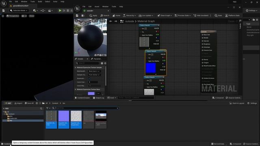The image size is (260, 146).
Task: Click the browse-to-asset icon beside material editor save
Action: coord(83,15)
